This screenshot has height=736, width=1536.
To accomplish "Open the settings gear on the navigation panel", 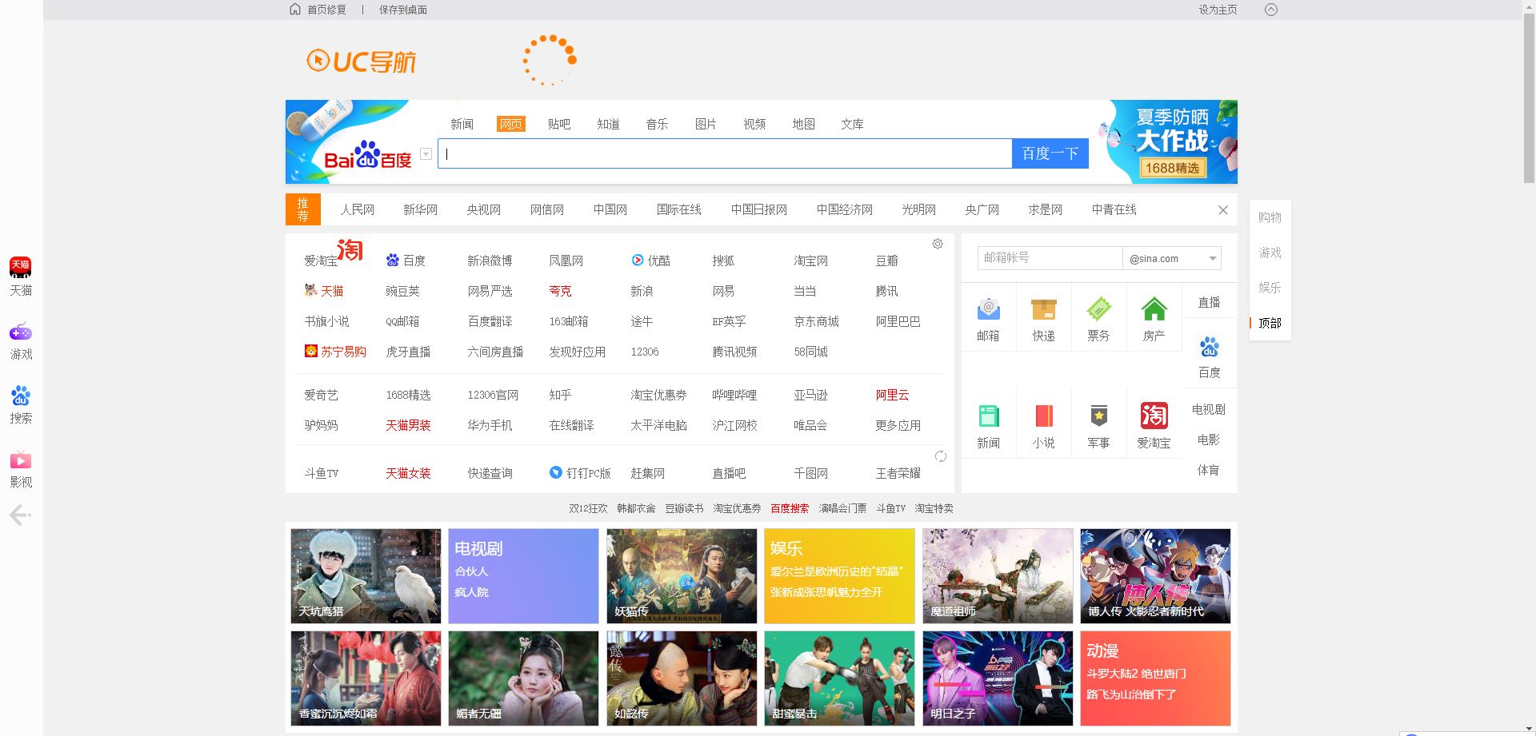I will tap(937, 244).
